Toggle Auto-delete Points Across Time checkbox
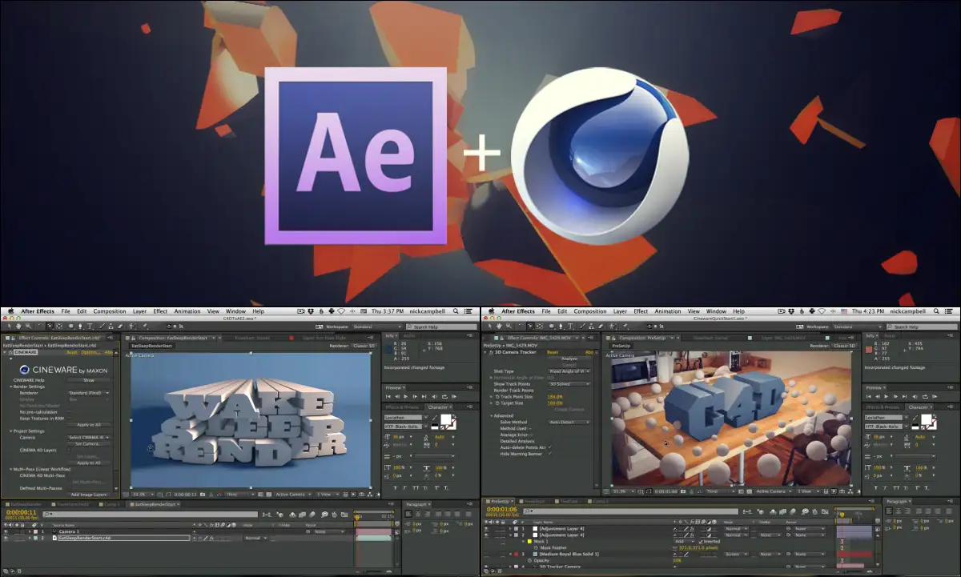 (x=550, y=447)
